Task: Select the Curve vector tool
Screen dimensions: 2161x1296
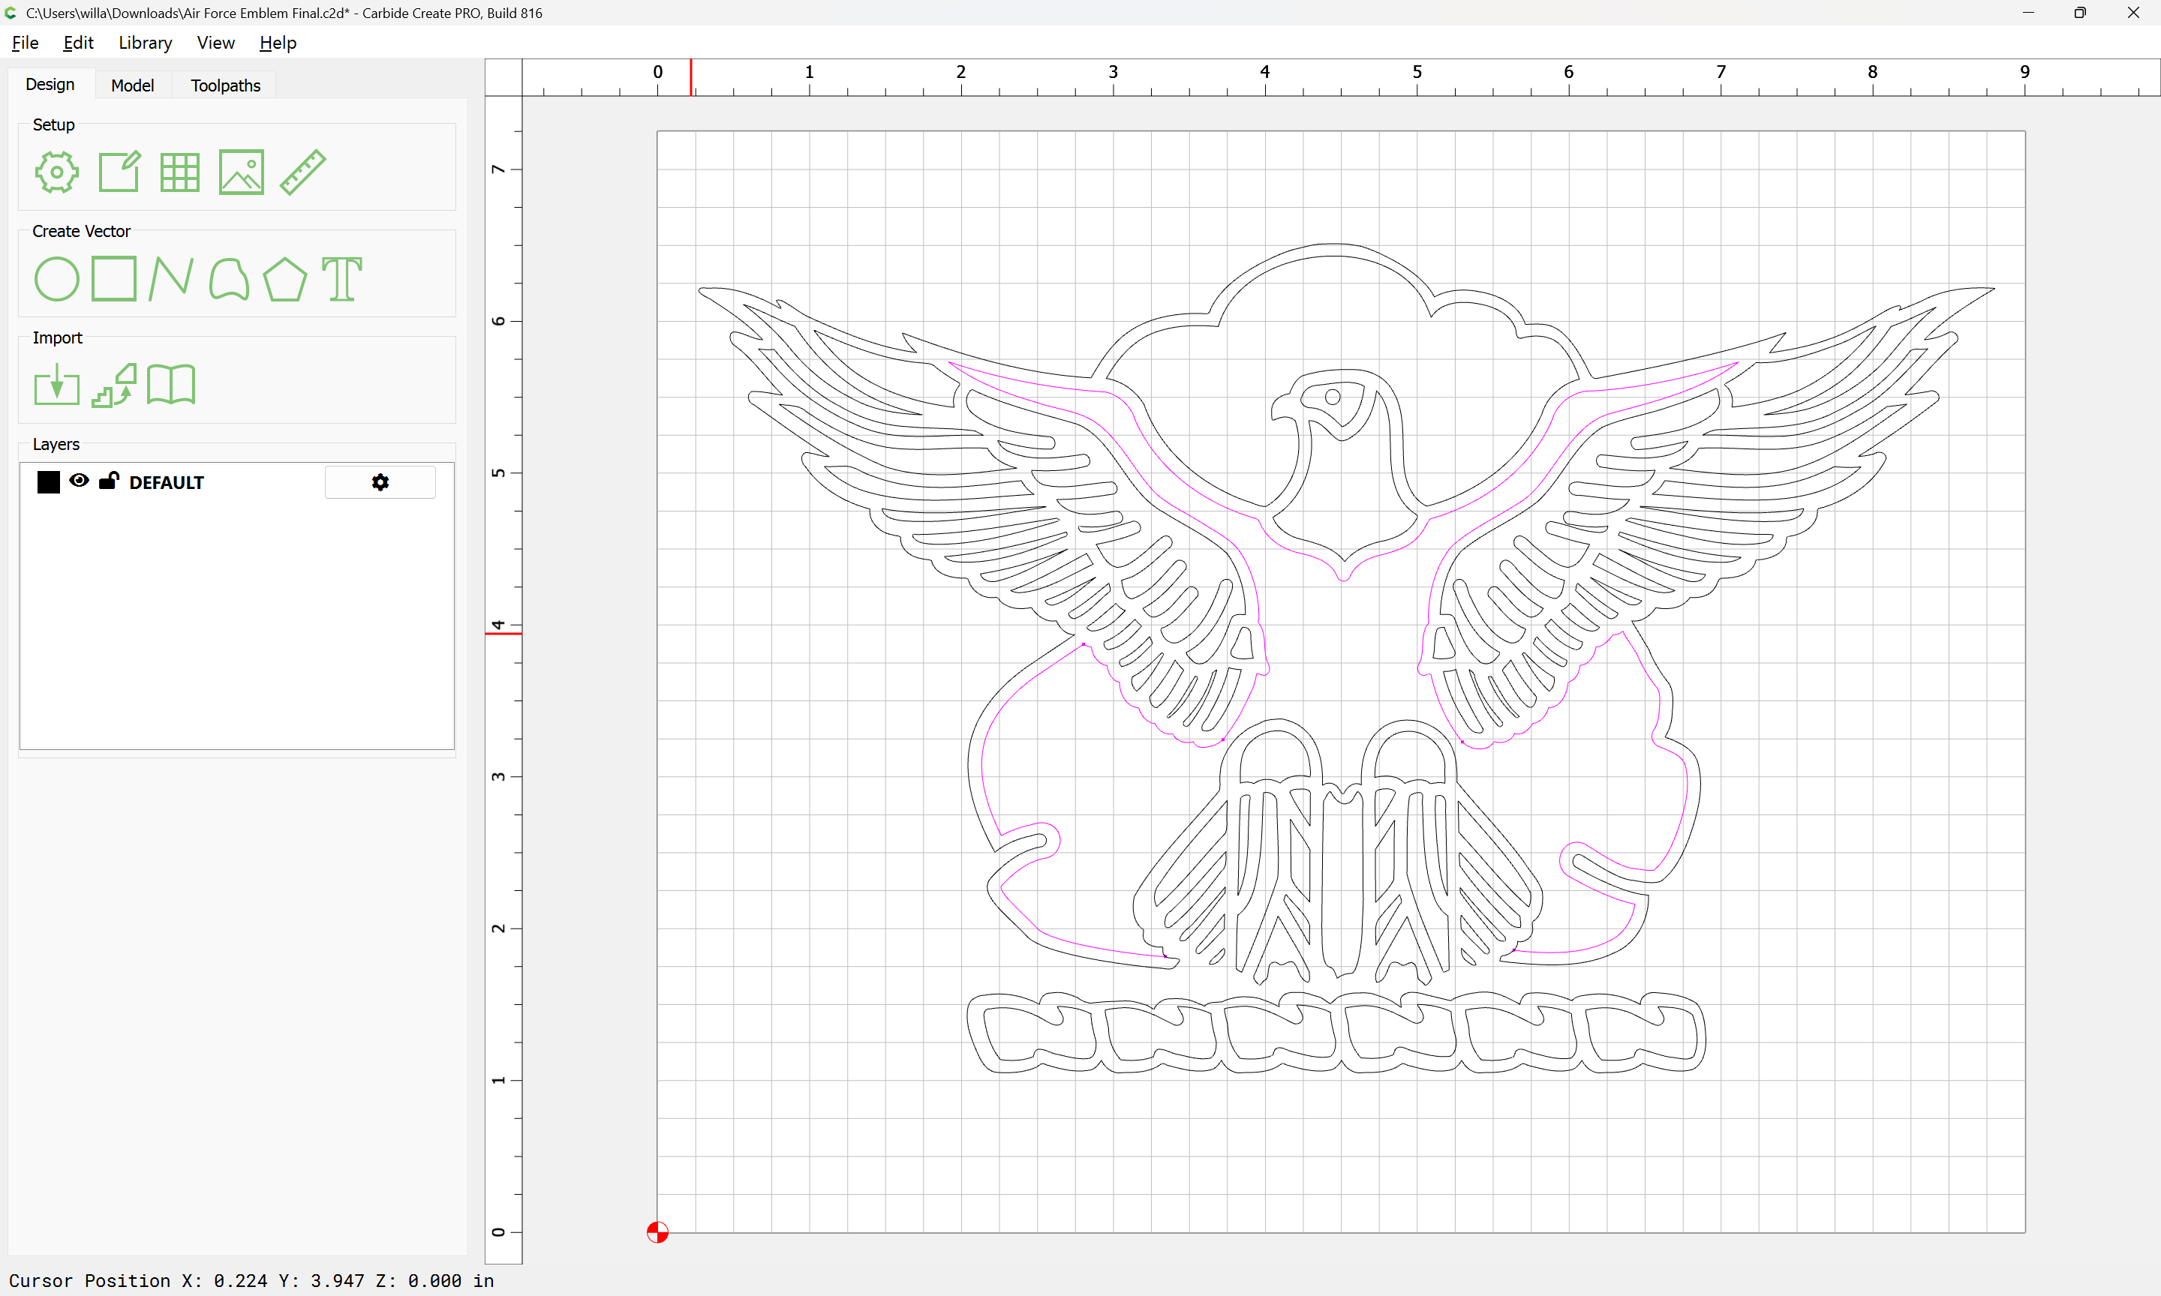Action: coord(229,280)
